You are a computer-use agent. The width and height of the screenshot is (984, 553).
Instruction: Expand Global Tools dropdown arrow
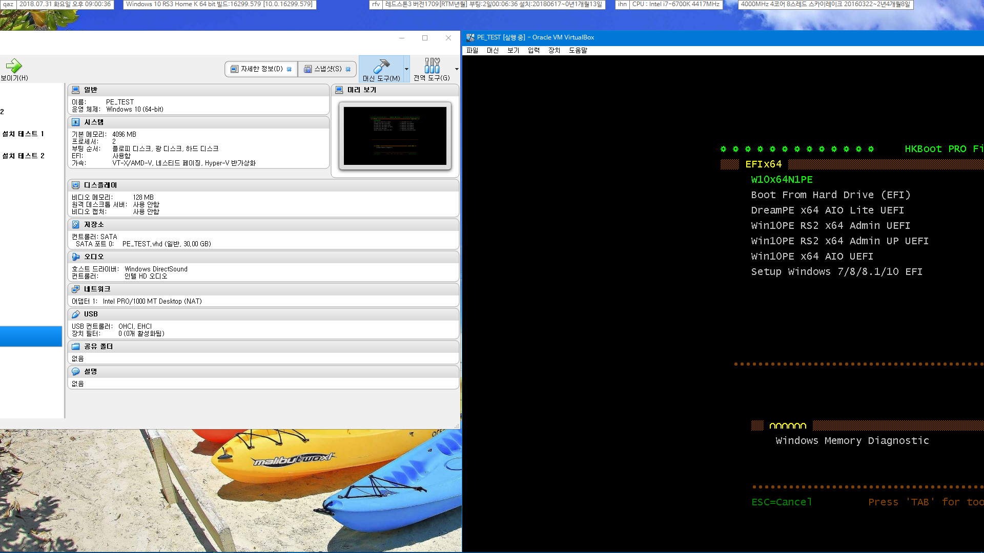tap(457, 69)
